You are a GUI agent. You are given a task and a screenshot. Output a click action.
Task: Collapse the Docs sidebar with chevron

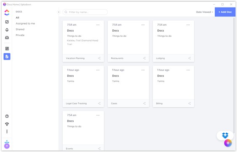coord(59,12)
